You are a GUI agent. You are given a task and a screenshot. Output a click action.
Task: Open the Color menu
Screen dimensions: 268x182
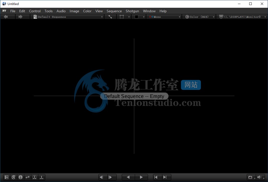(87, 11)
